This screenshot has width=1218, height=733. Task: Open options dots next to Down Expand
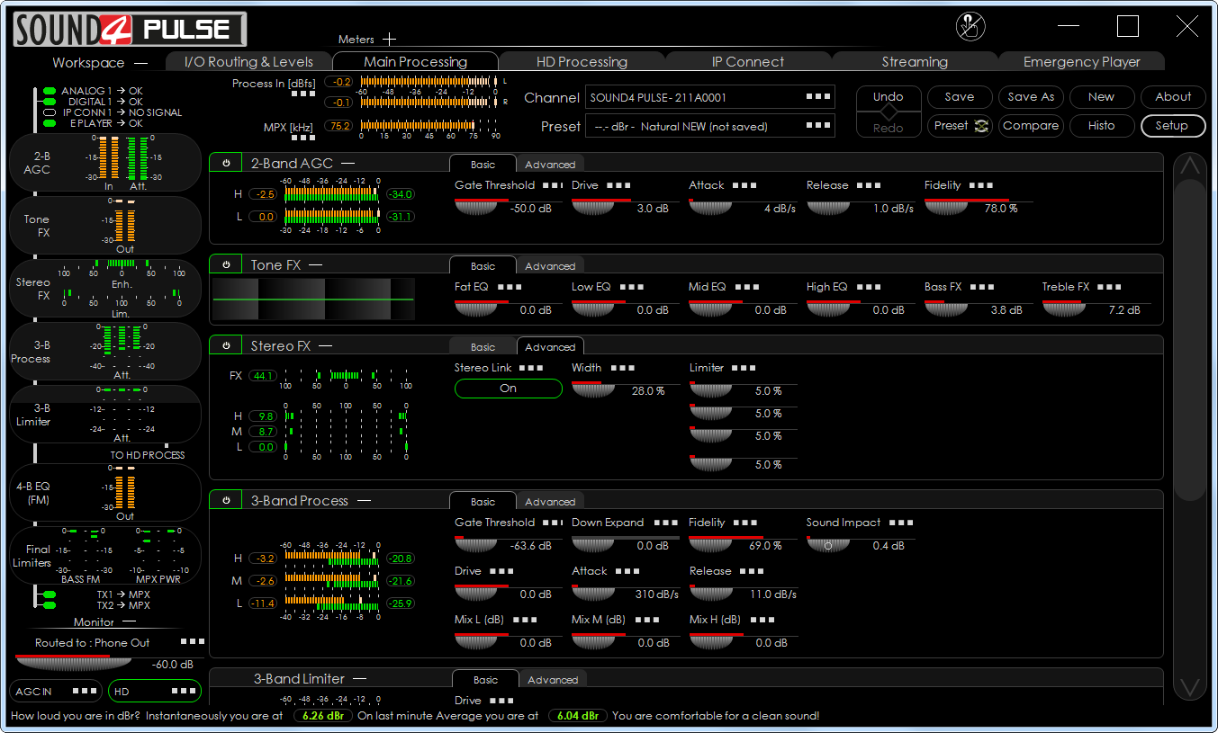tap(666, 523)
